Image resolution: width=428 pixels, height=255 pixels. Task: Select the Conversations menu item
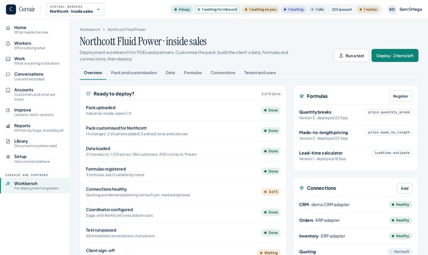coord(35,76)
